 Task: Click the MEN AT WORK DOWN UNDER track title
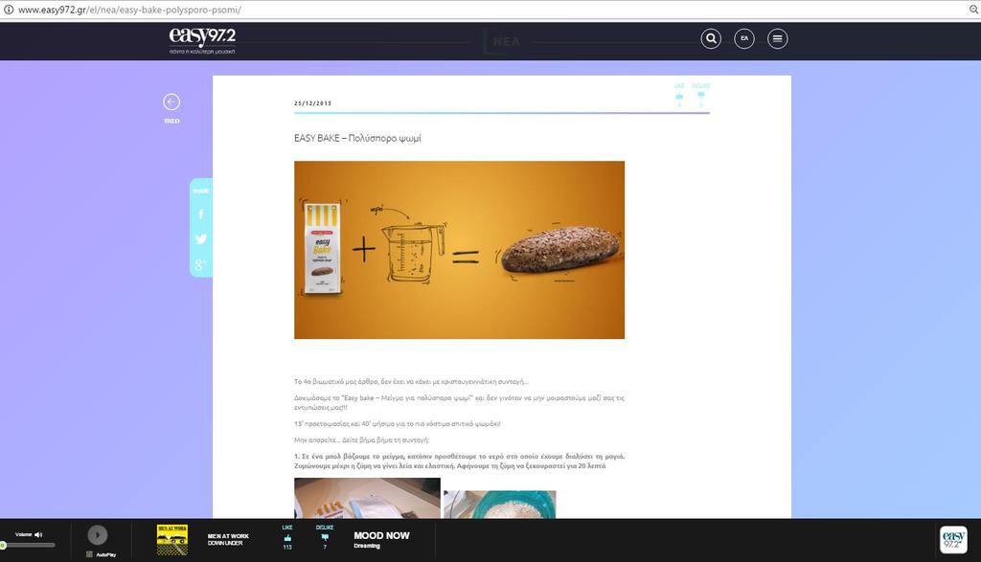pos(228,539)
